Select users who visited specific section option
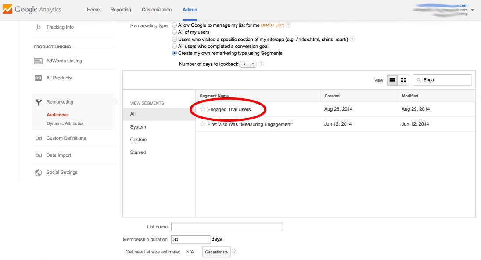This screenshot has height=260, width=481. pyautogui.click(x=174, y=39)
